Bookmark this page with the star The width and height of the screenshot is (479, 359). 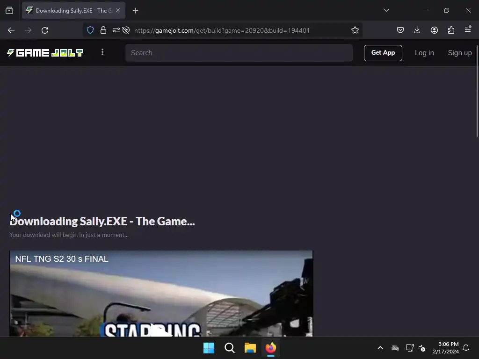point(355,30)
